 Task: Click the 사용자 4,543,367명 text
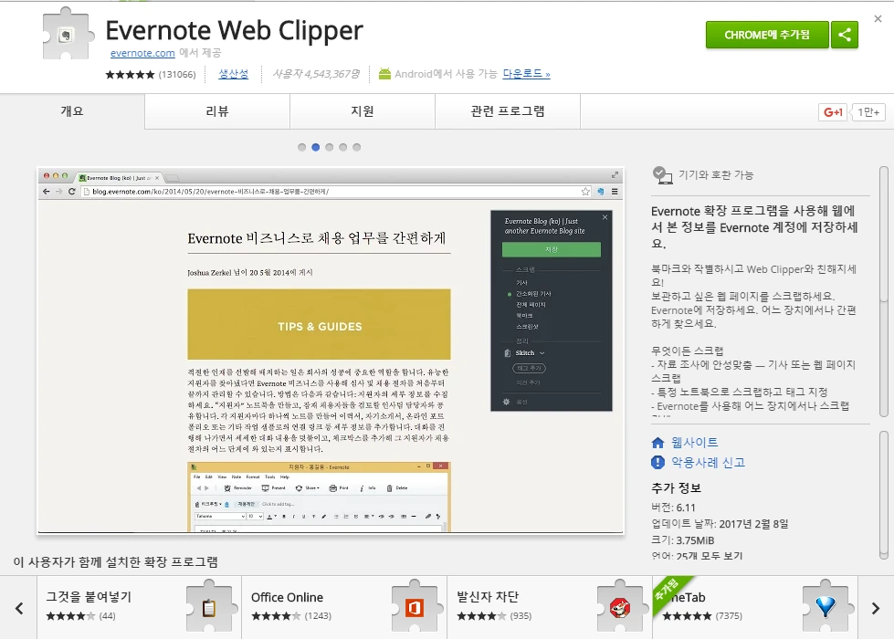click(316, 74)
